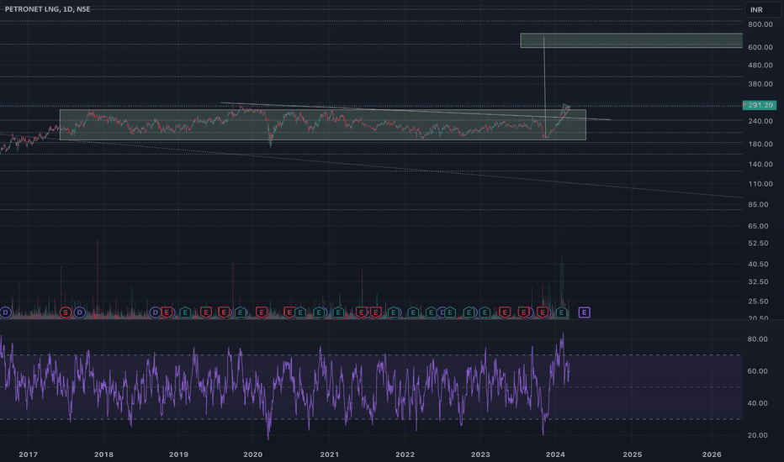Select the long consolidation range rectangle drawing

[x=322, y=125]
